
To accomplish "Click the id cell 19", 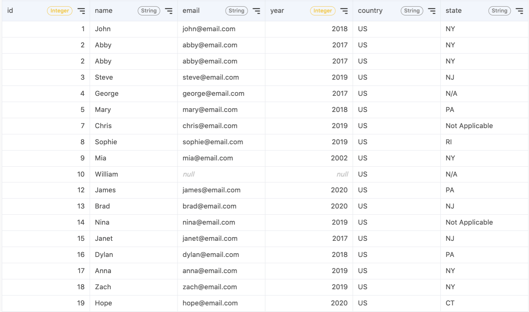I will (46, 303).
